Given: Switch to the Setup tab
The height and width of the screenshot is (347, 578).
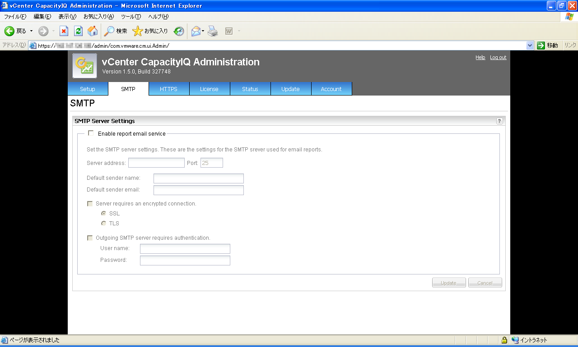Looking at the screenshot, I should tap(88, 89).
